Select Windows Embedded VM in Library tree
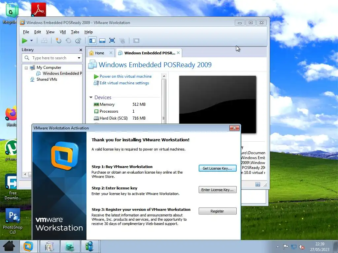The width and height of the screenshot is (338, 253). pos(62,73)
